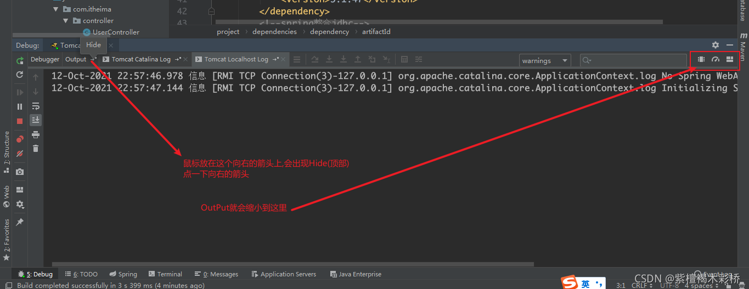Click the thread dump camera icon
The width and height of the screenshot is (749, 289).
click(20, 172)
